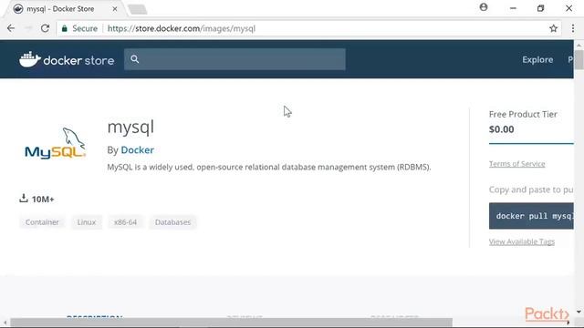Open Chrome user profile icon
The image size is (584, 328).
coord(484,7)
